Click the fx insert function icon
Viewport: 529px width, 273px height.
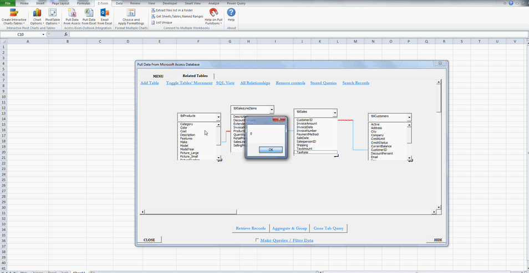tap(66, 34)
